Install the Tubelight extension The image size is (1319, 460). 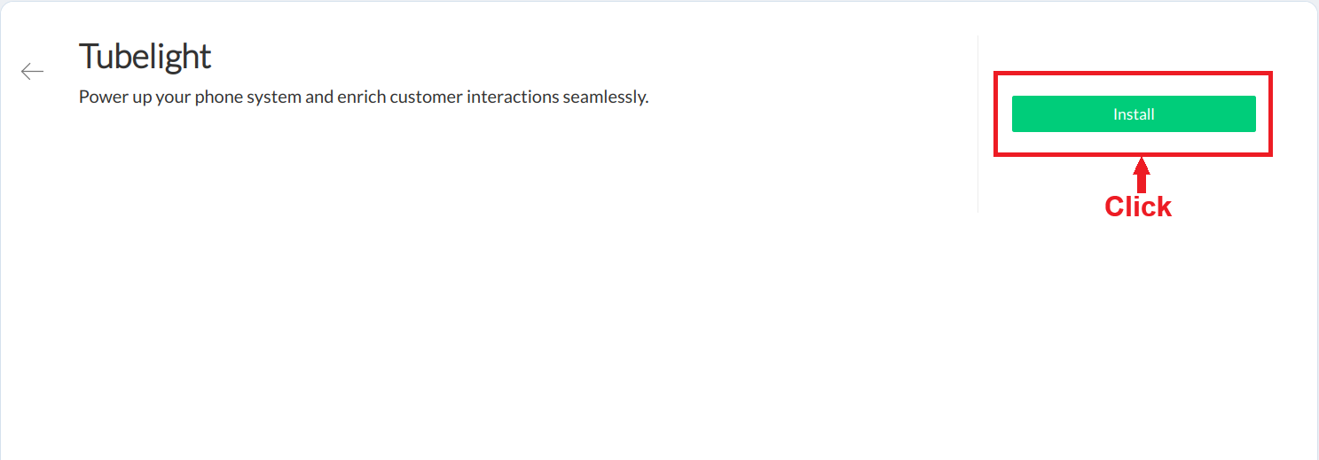point(1134,114)
